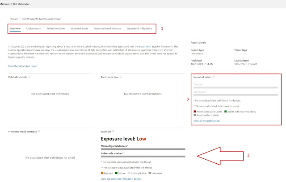The width and height of the screenshot is (286, 182).
Task: Click green Assets with resolved alerts swatch
Action: pyautogui.click(x=225, y=112)
